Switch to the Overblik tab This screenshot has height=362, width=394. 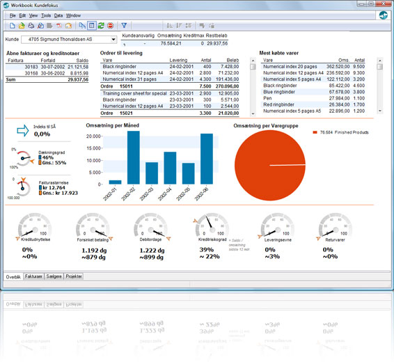13,277
